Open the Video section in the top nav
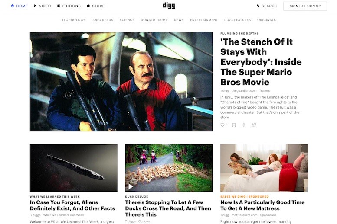337x224 pixels. (x=43, y=6)
